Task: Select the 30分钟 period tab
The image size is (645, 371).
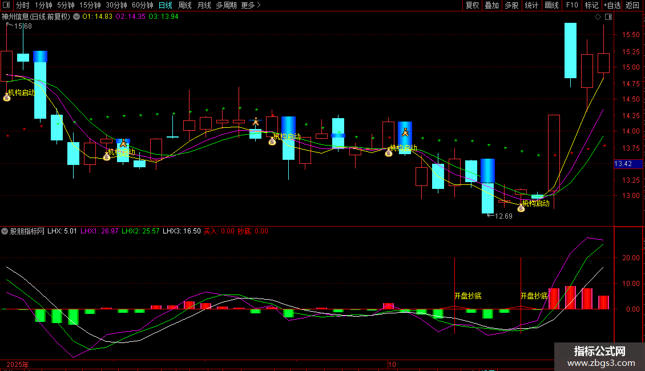Action: point(116,5)
